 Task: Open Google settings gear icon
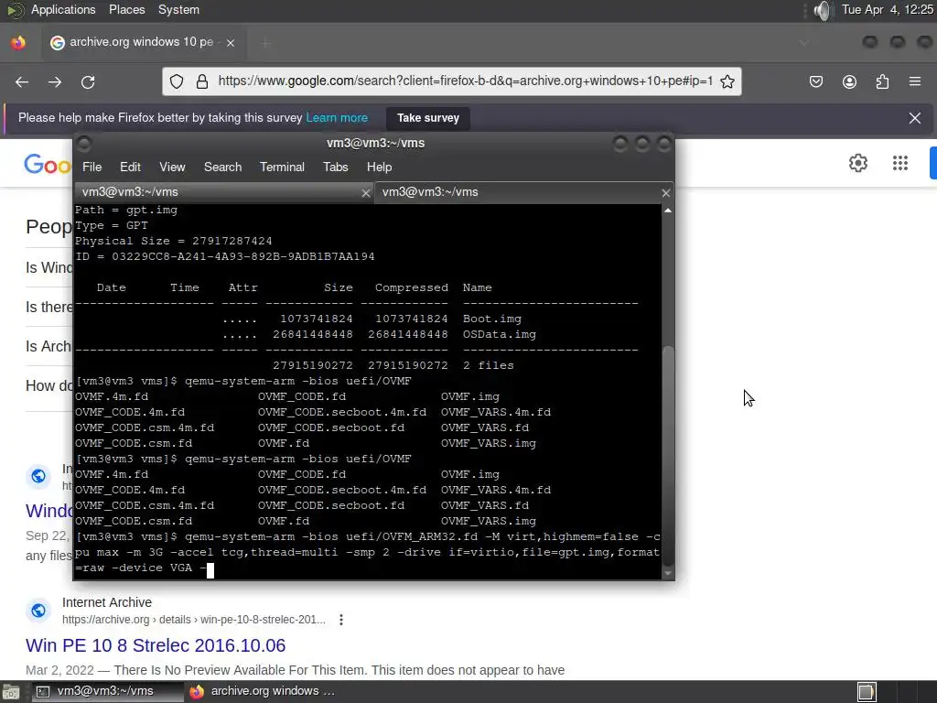coord(858,163)
